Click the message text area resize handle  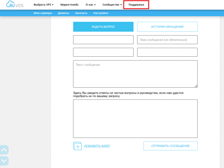pos(196,86)
